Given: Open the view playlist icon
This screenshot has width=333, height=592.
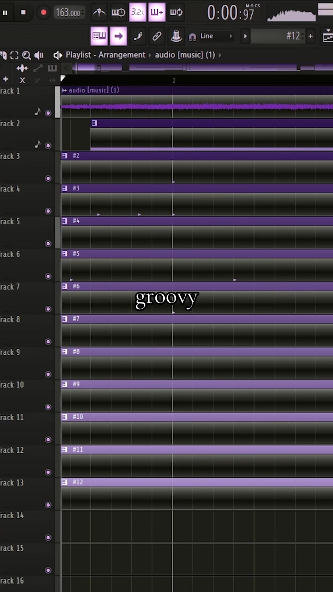Looking at the screenshot, I should pyautogui.click(x=327, y=36).
